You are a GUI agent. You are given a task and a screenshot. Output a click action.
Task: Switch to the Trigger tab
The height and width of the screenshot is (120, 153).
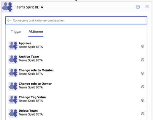click(x=16, y=31)
